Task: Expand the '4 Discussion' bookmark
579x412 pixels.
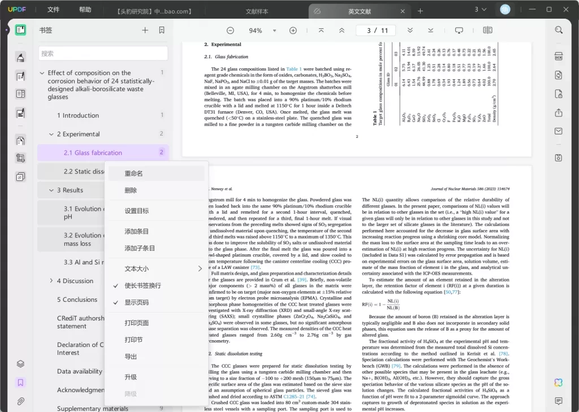Action: click(x=51, y=281)
